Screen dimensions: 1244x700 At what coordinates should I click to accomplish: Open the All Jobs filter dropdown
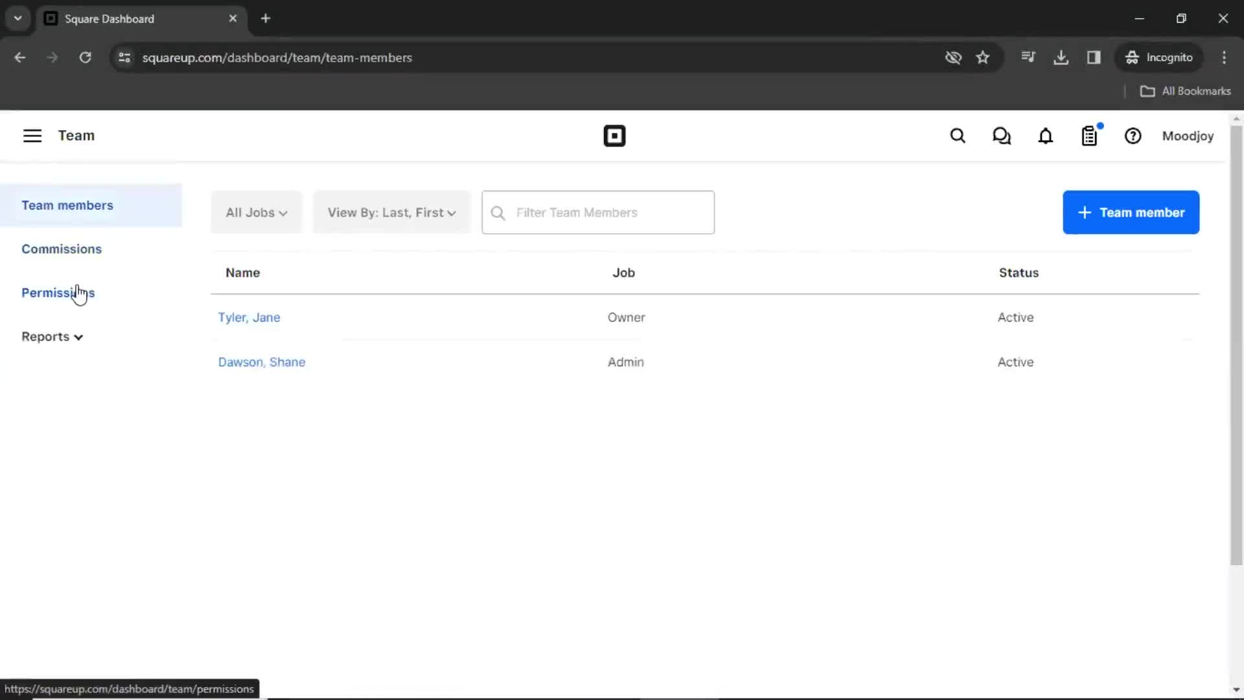click(x=257, y=213)
